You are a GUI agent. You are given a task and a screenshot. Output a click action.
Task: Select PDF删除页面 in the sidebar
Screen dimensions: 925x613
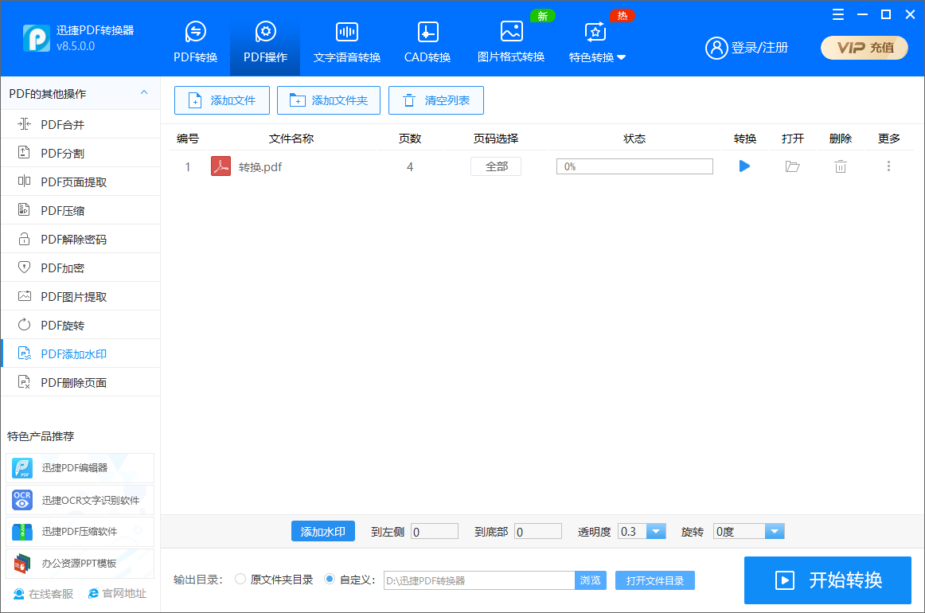click(81, 382)
